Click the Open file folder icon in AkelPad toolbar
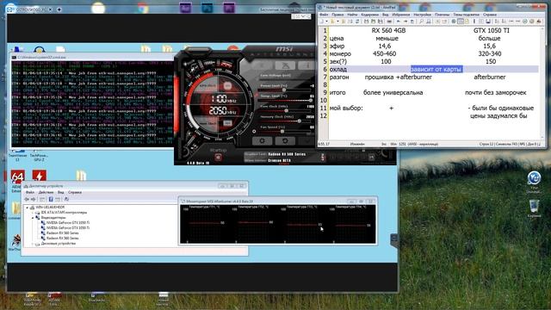The height and width of the screenshot is (310, 551). click(332, 22)
